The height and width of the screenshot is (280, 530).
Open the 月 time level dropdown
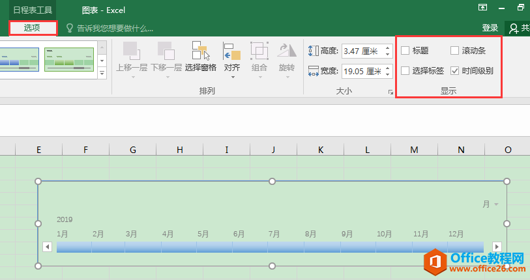pos(490,204)
